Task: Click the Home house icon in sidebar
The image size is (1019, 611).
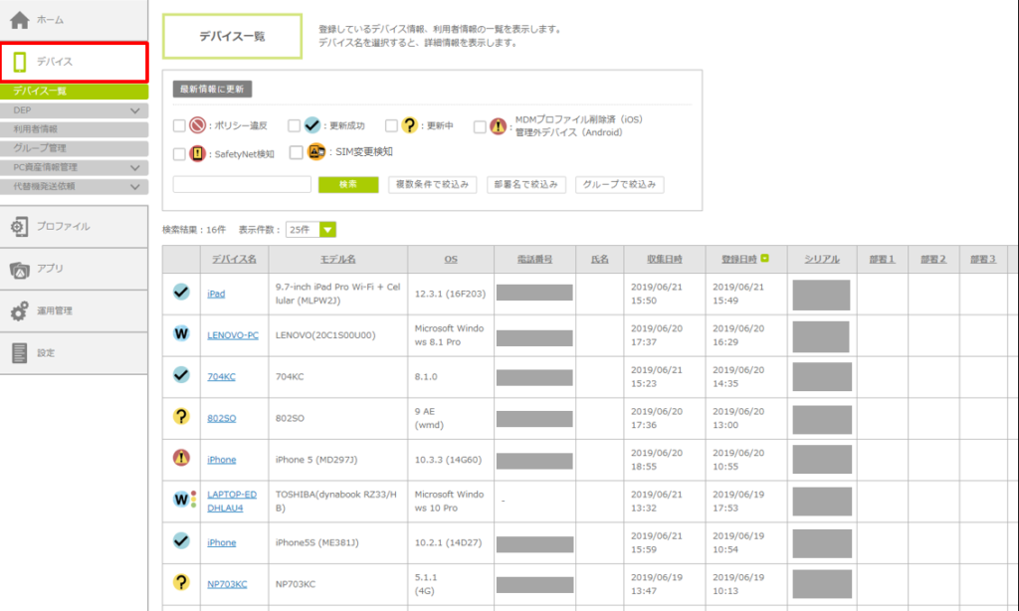Action: [x=20, y=20]
